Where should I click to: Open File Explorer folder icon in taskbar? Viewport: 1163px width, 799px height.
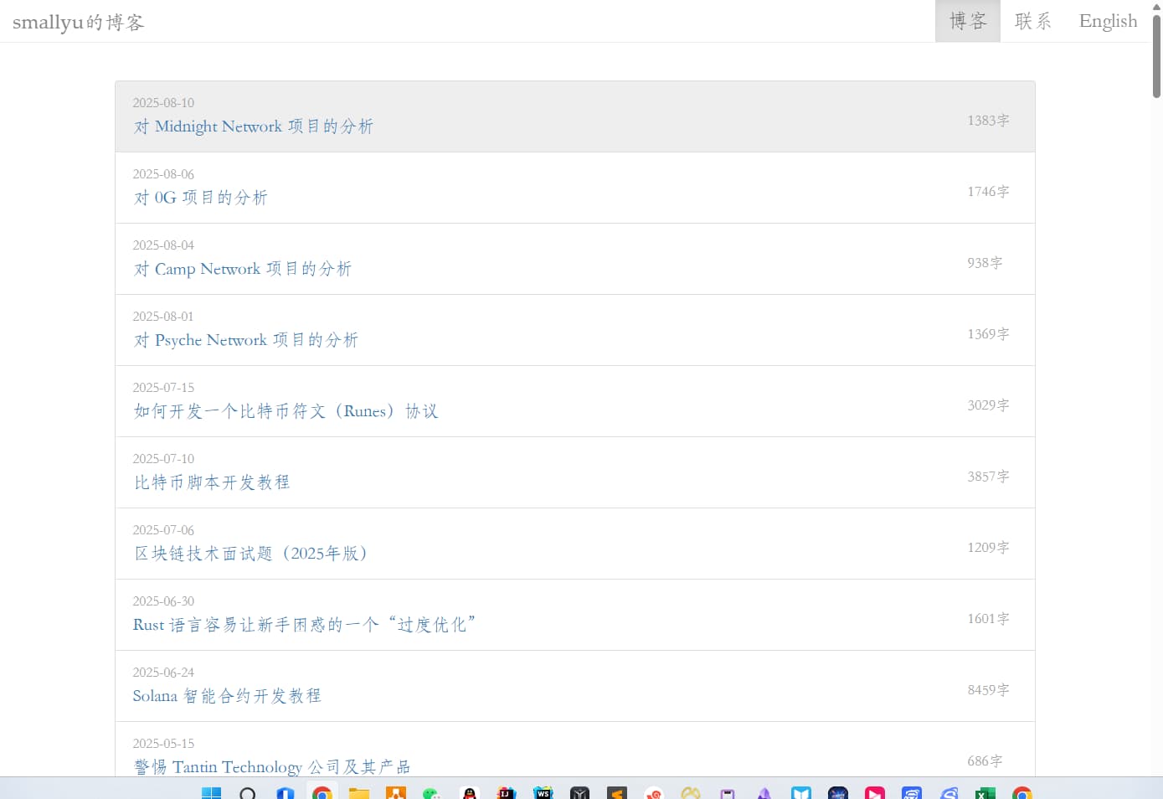click(x=359, y=792)
